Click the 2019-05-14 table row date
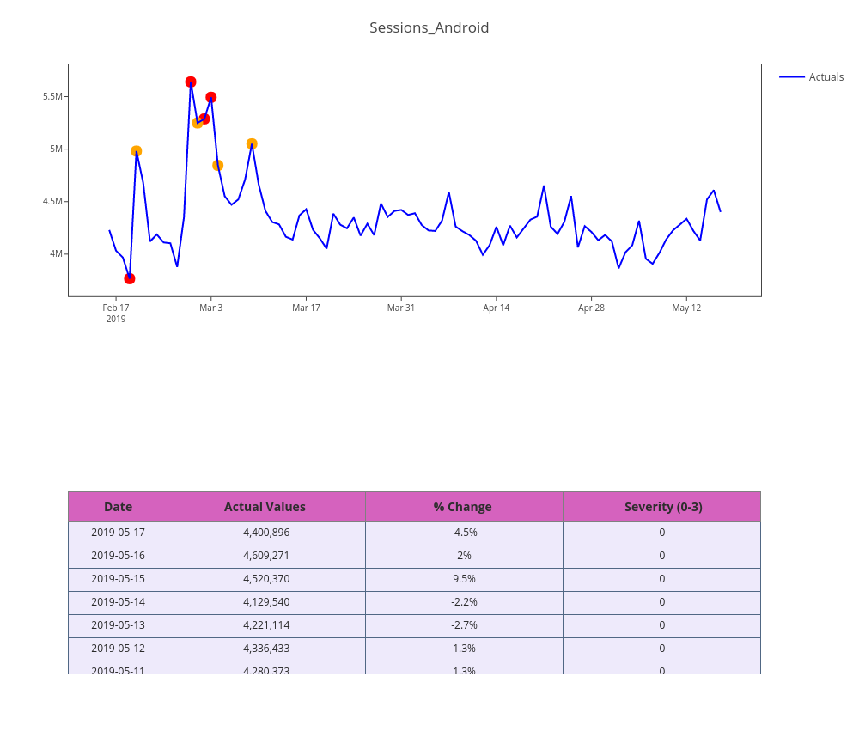 point(119,602)
